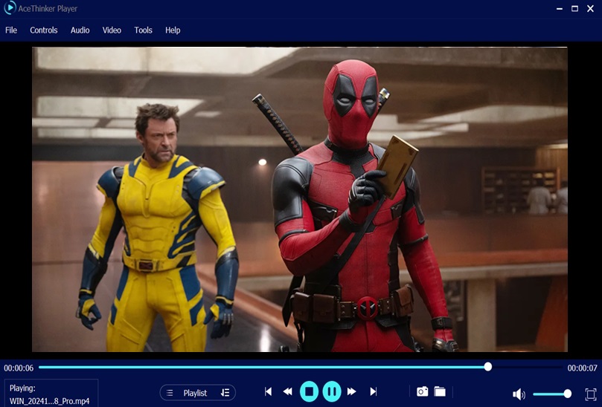Click the video display area

(300, 199)
